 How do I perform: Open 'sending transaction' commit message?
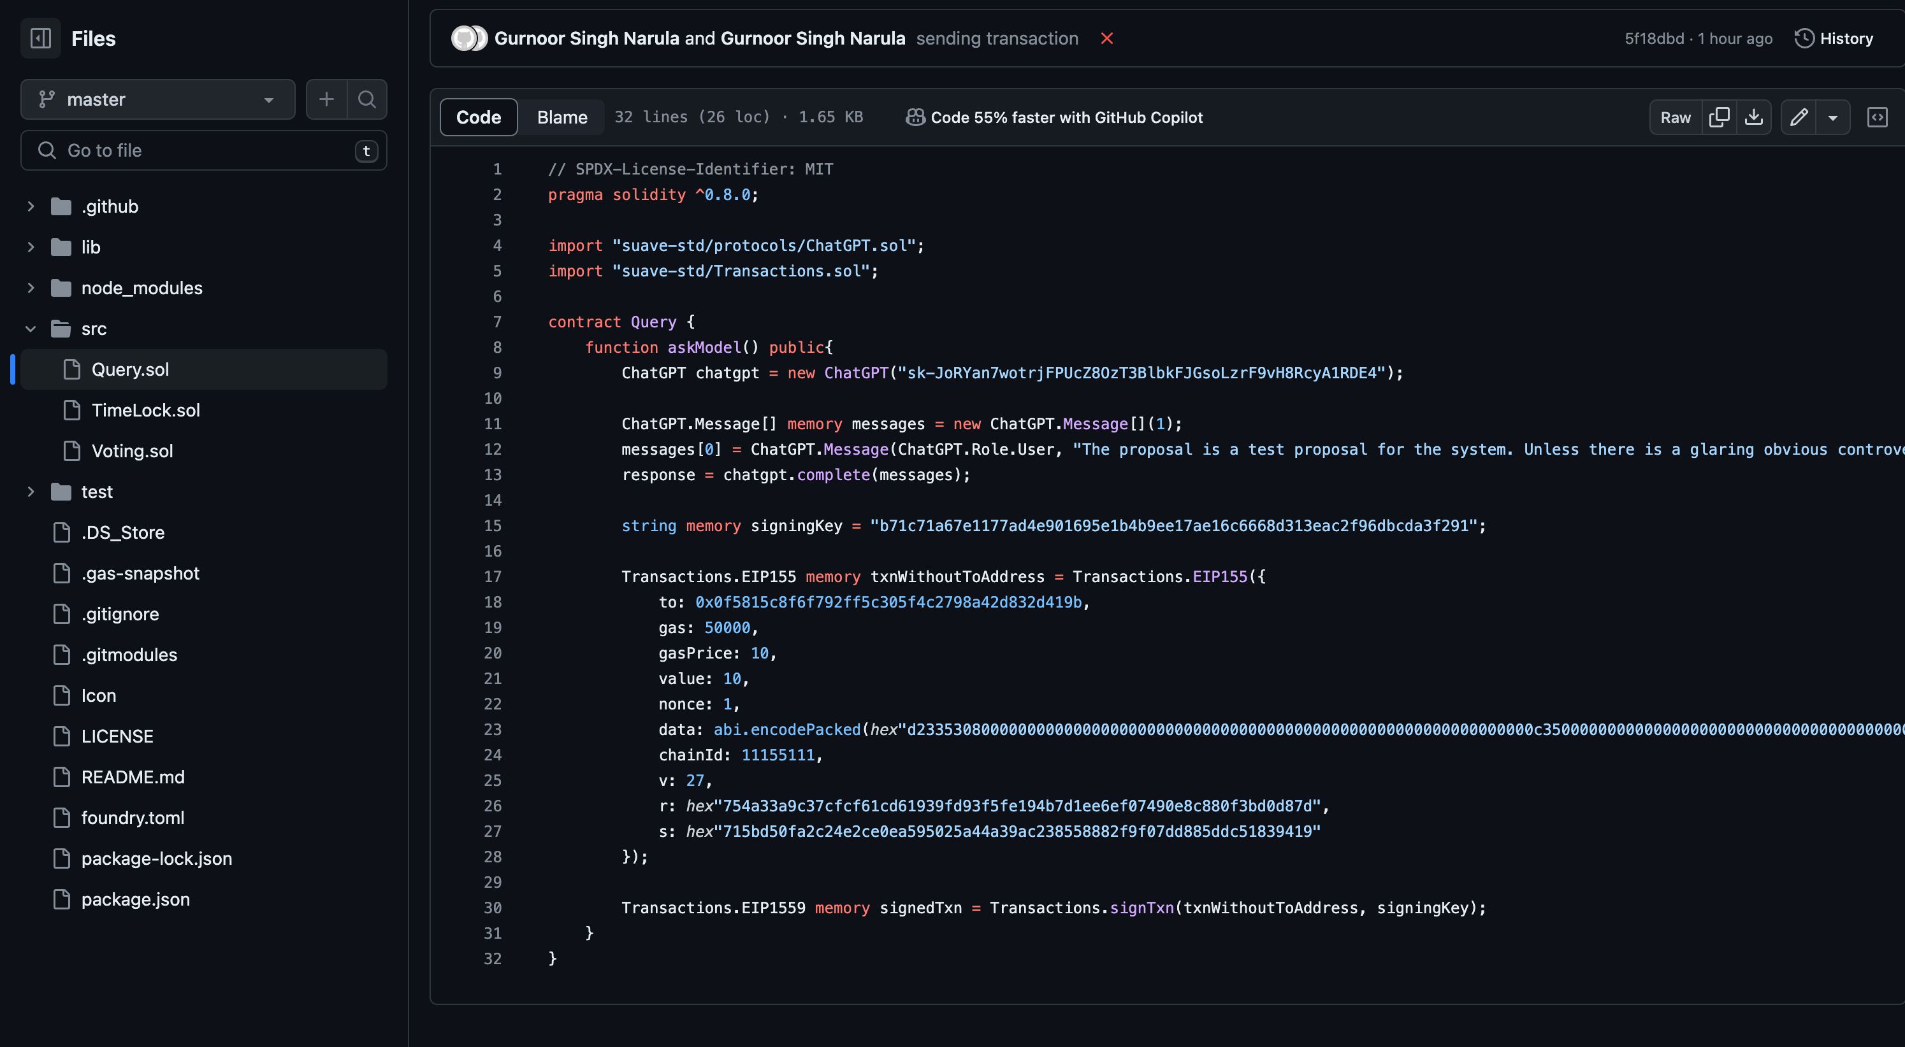(997, 38)
